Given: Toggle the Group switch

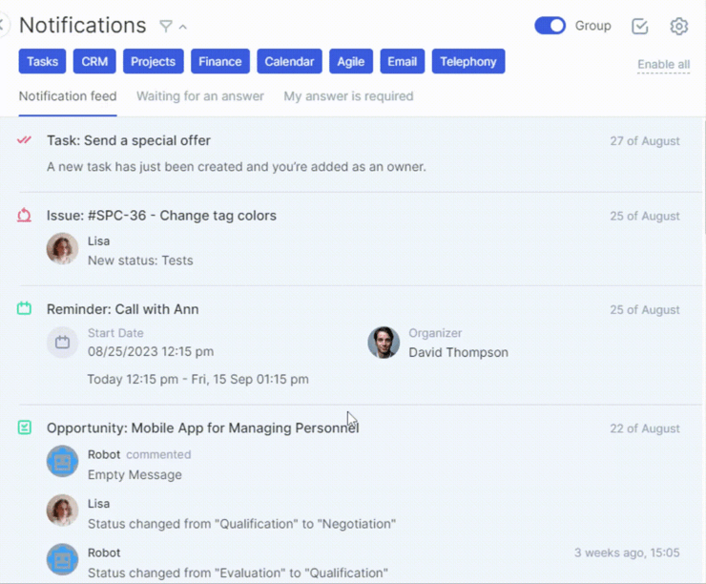Looking at the screenshot, I should click(550, 26).
